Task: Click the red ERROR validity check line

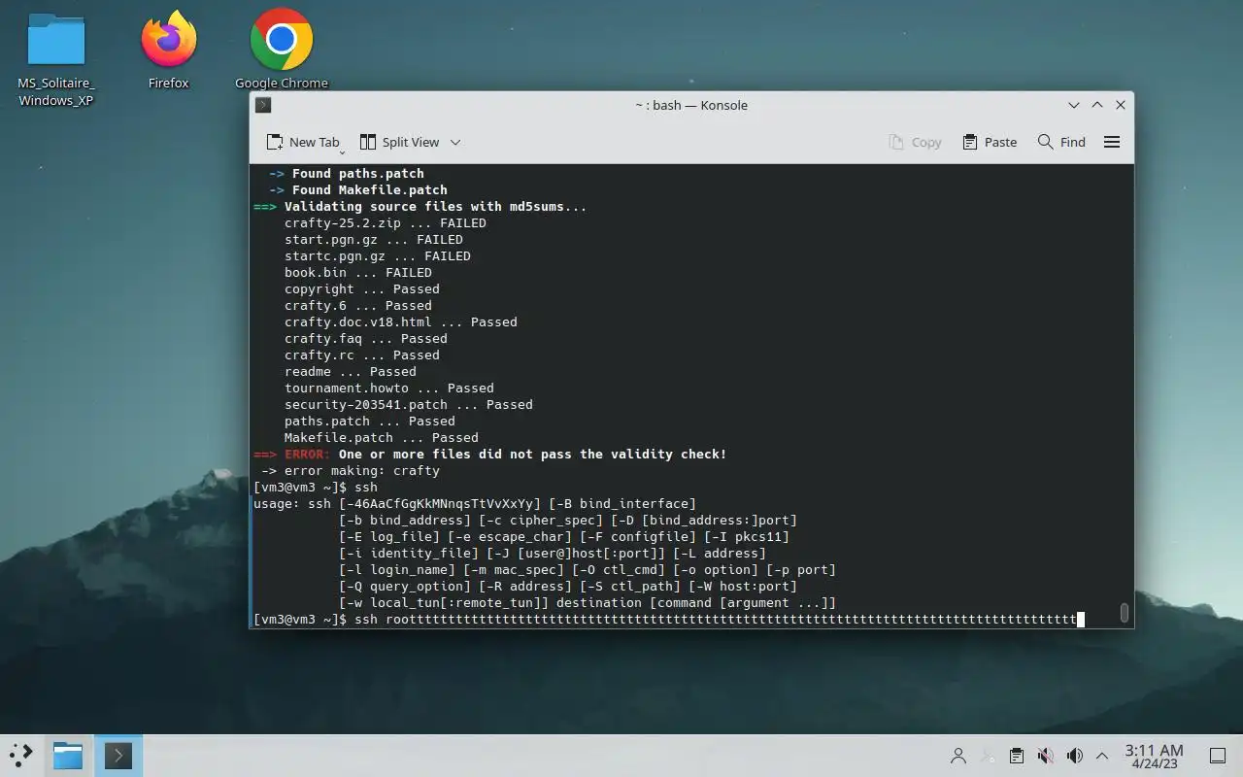Action: [x=489, y=455]
